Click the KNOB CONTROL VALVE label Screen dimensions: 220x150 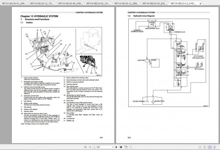(x=152, y=29)
